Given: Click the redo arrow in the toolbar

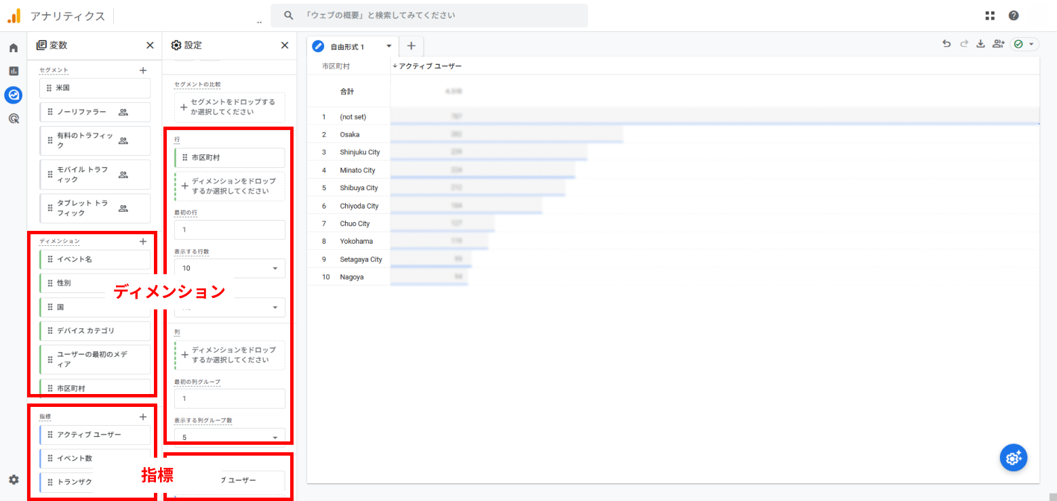Looking at the screenshot, I should coord(964,44).
